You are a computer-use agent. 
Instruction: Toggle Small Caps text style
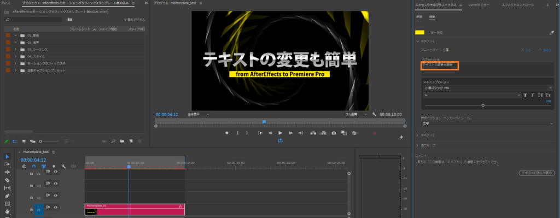[x=549, y=95]
